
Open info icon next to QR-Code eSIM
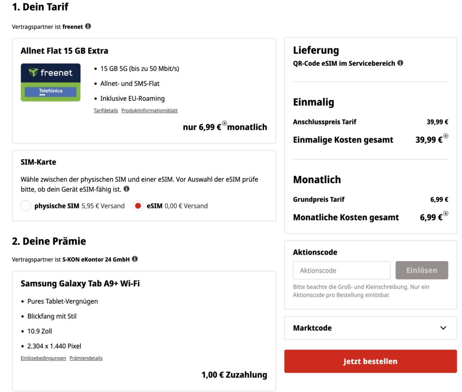tap(400, 63)
